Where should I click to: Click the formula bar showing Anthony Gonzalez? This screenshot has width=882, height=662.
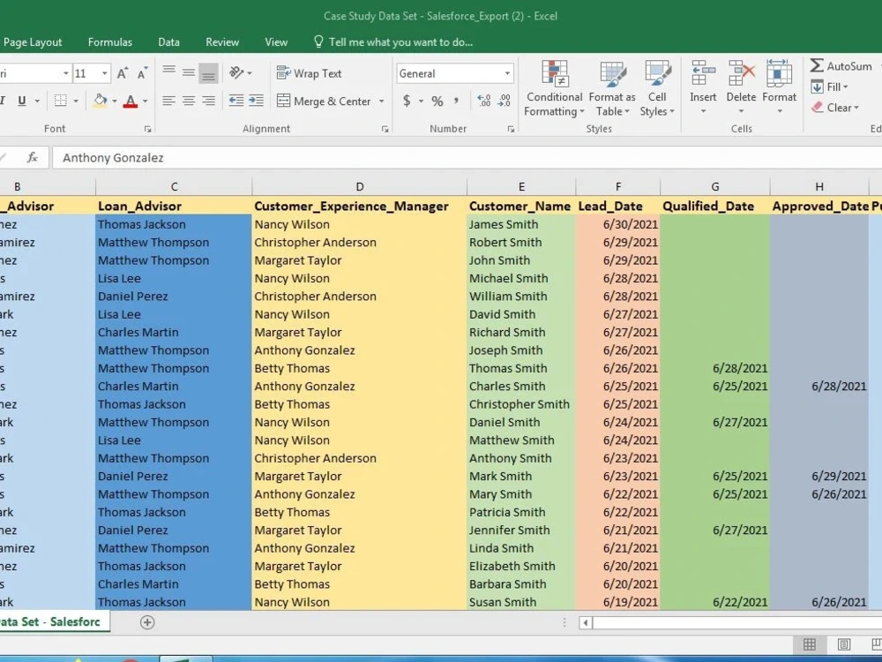point(467,158)
